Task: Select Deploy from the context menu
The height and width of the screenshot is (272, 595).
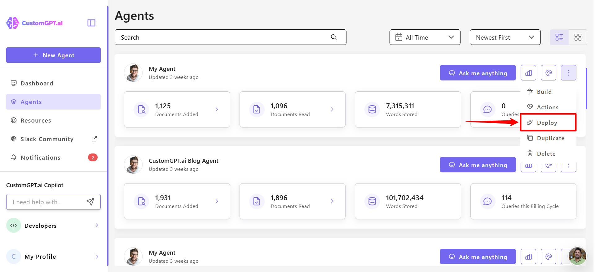Action: [548, 123]
